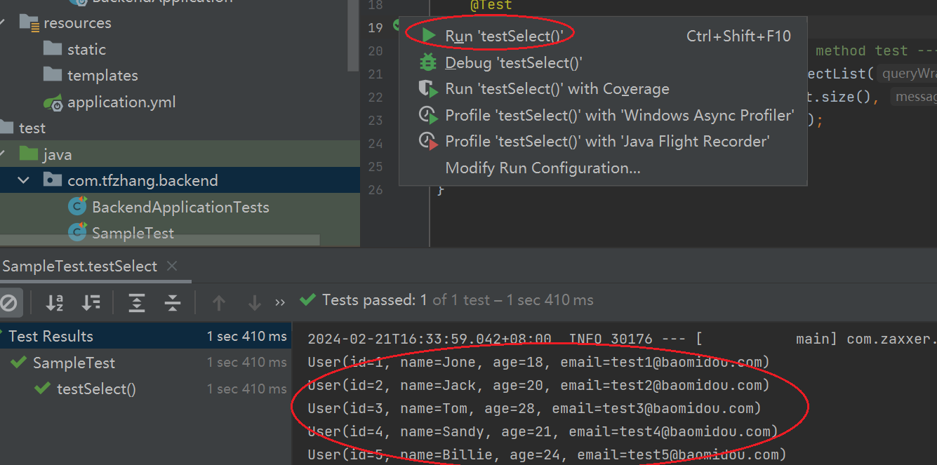The image size is (937, 465).
Task: Click editor line number 24
Action: 376,143
